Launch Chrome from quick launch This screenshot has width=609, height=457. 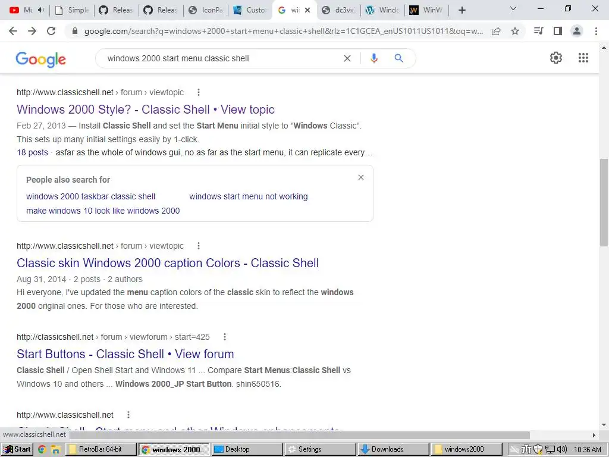click(42, 450)
